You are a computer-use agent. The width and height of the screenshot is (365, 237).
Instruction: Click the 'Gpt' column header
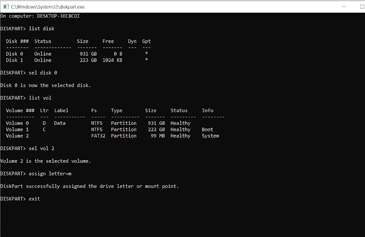[147, 41]
